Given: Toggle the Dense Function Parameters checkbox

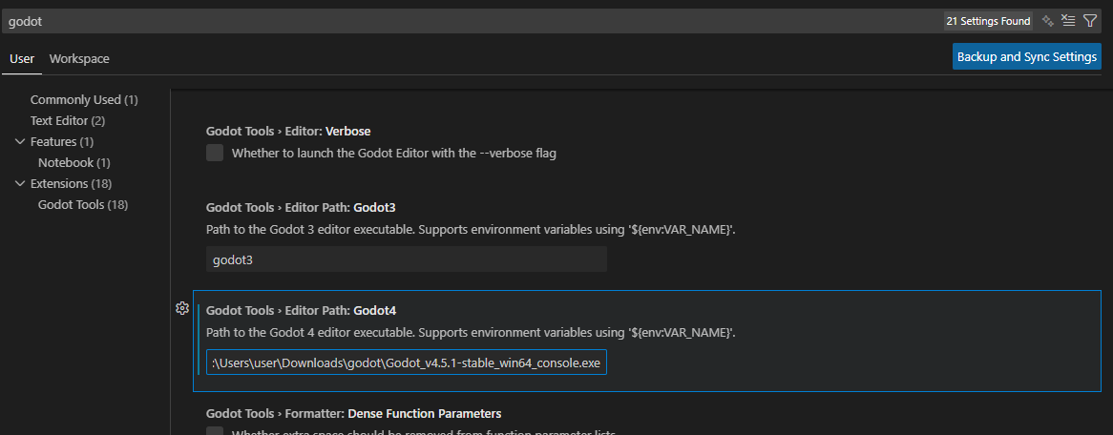Looking at the screenshot, I should point(215,432).
